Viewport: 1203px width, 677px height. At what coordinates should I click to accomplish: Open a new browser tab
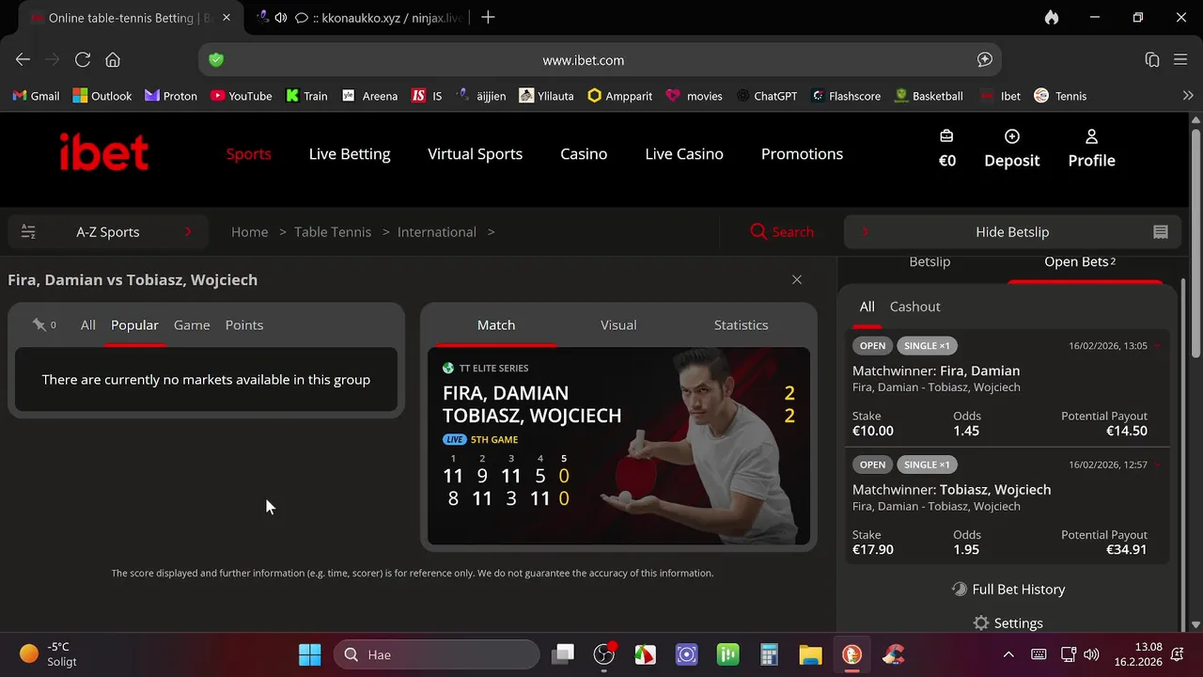(x=488, y=17)
